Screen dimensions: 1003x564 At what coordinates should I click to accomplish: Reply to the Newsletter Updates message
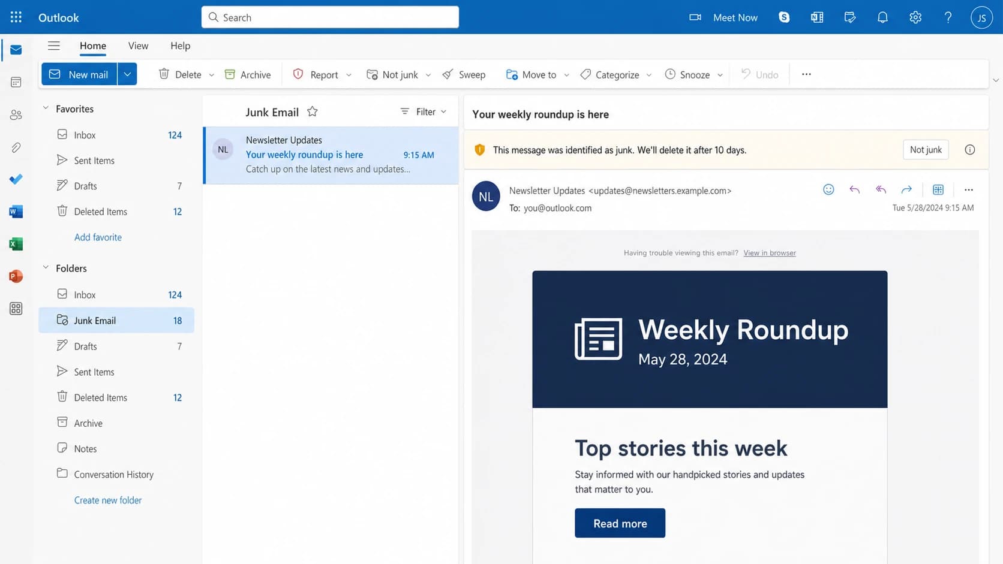point(855,189)
